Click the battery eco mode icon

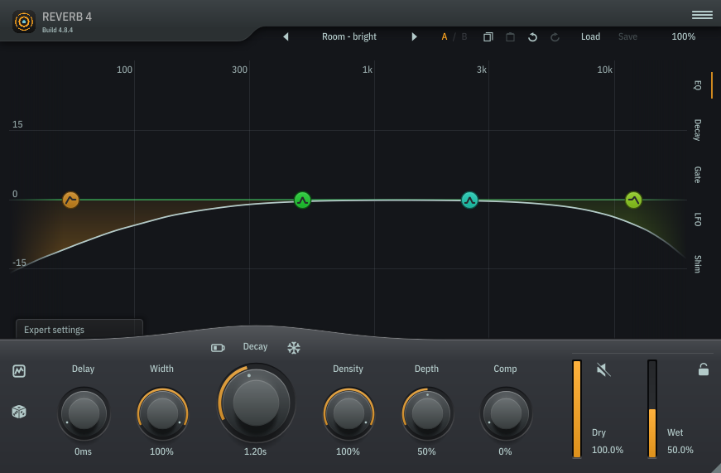click(x=218, y=348)
